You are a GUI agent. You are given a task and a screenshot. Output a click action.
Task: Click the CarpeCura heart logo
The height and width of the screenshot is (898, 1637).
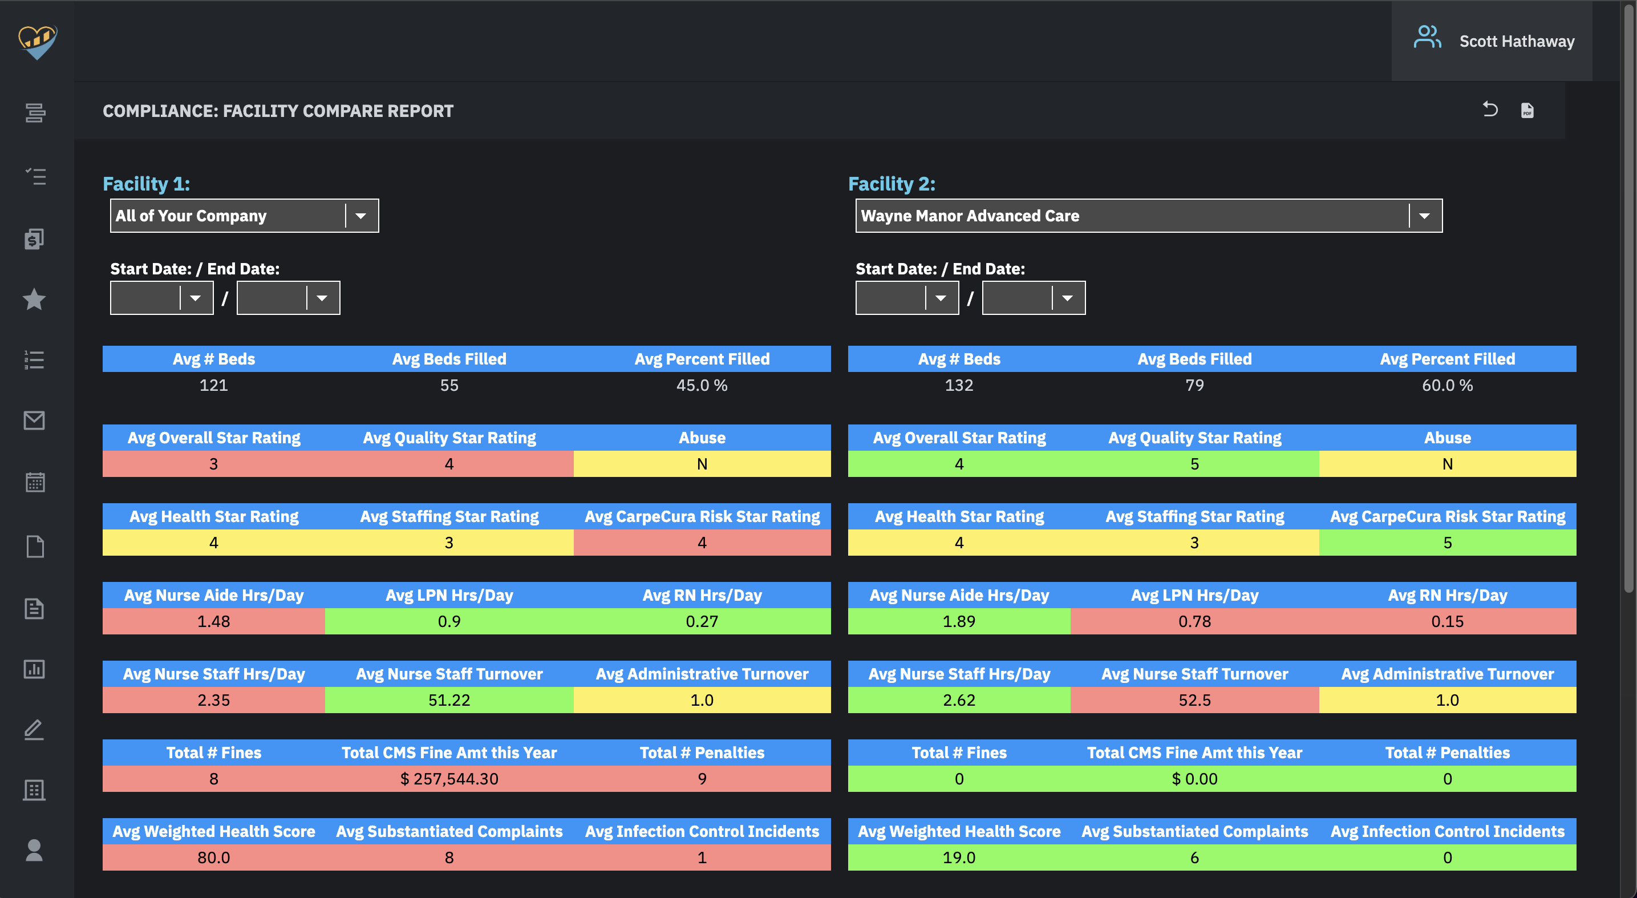(x=38, y=42)
